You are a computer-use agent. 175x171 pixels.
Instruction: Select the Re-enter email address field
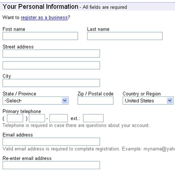pos(51,165)
